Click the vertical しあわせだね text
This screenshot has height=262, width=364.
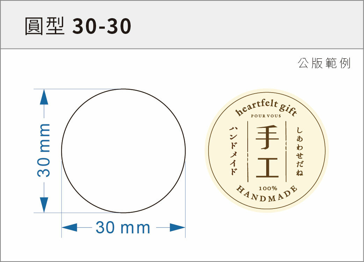point(300,151)
